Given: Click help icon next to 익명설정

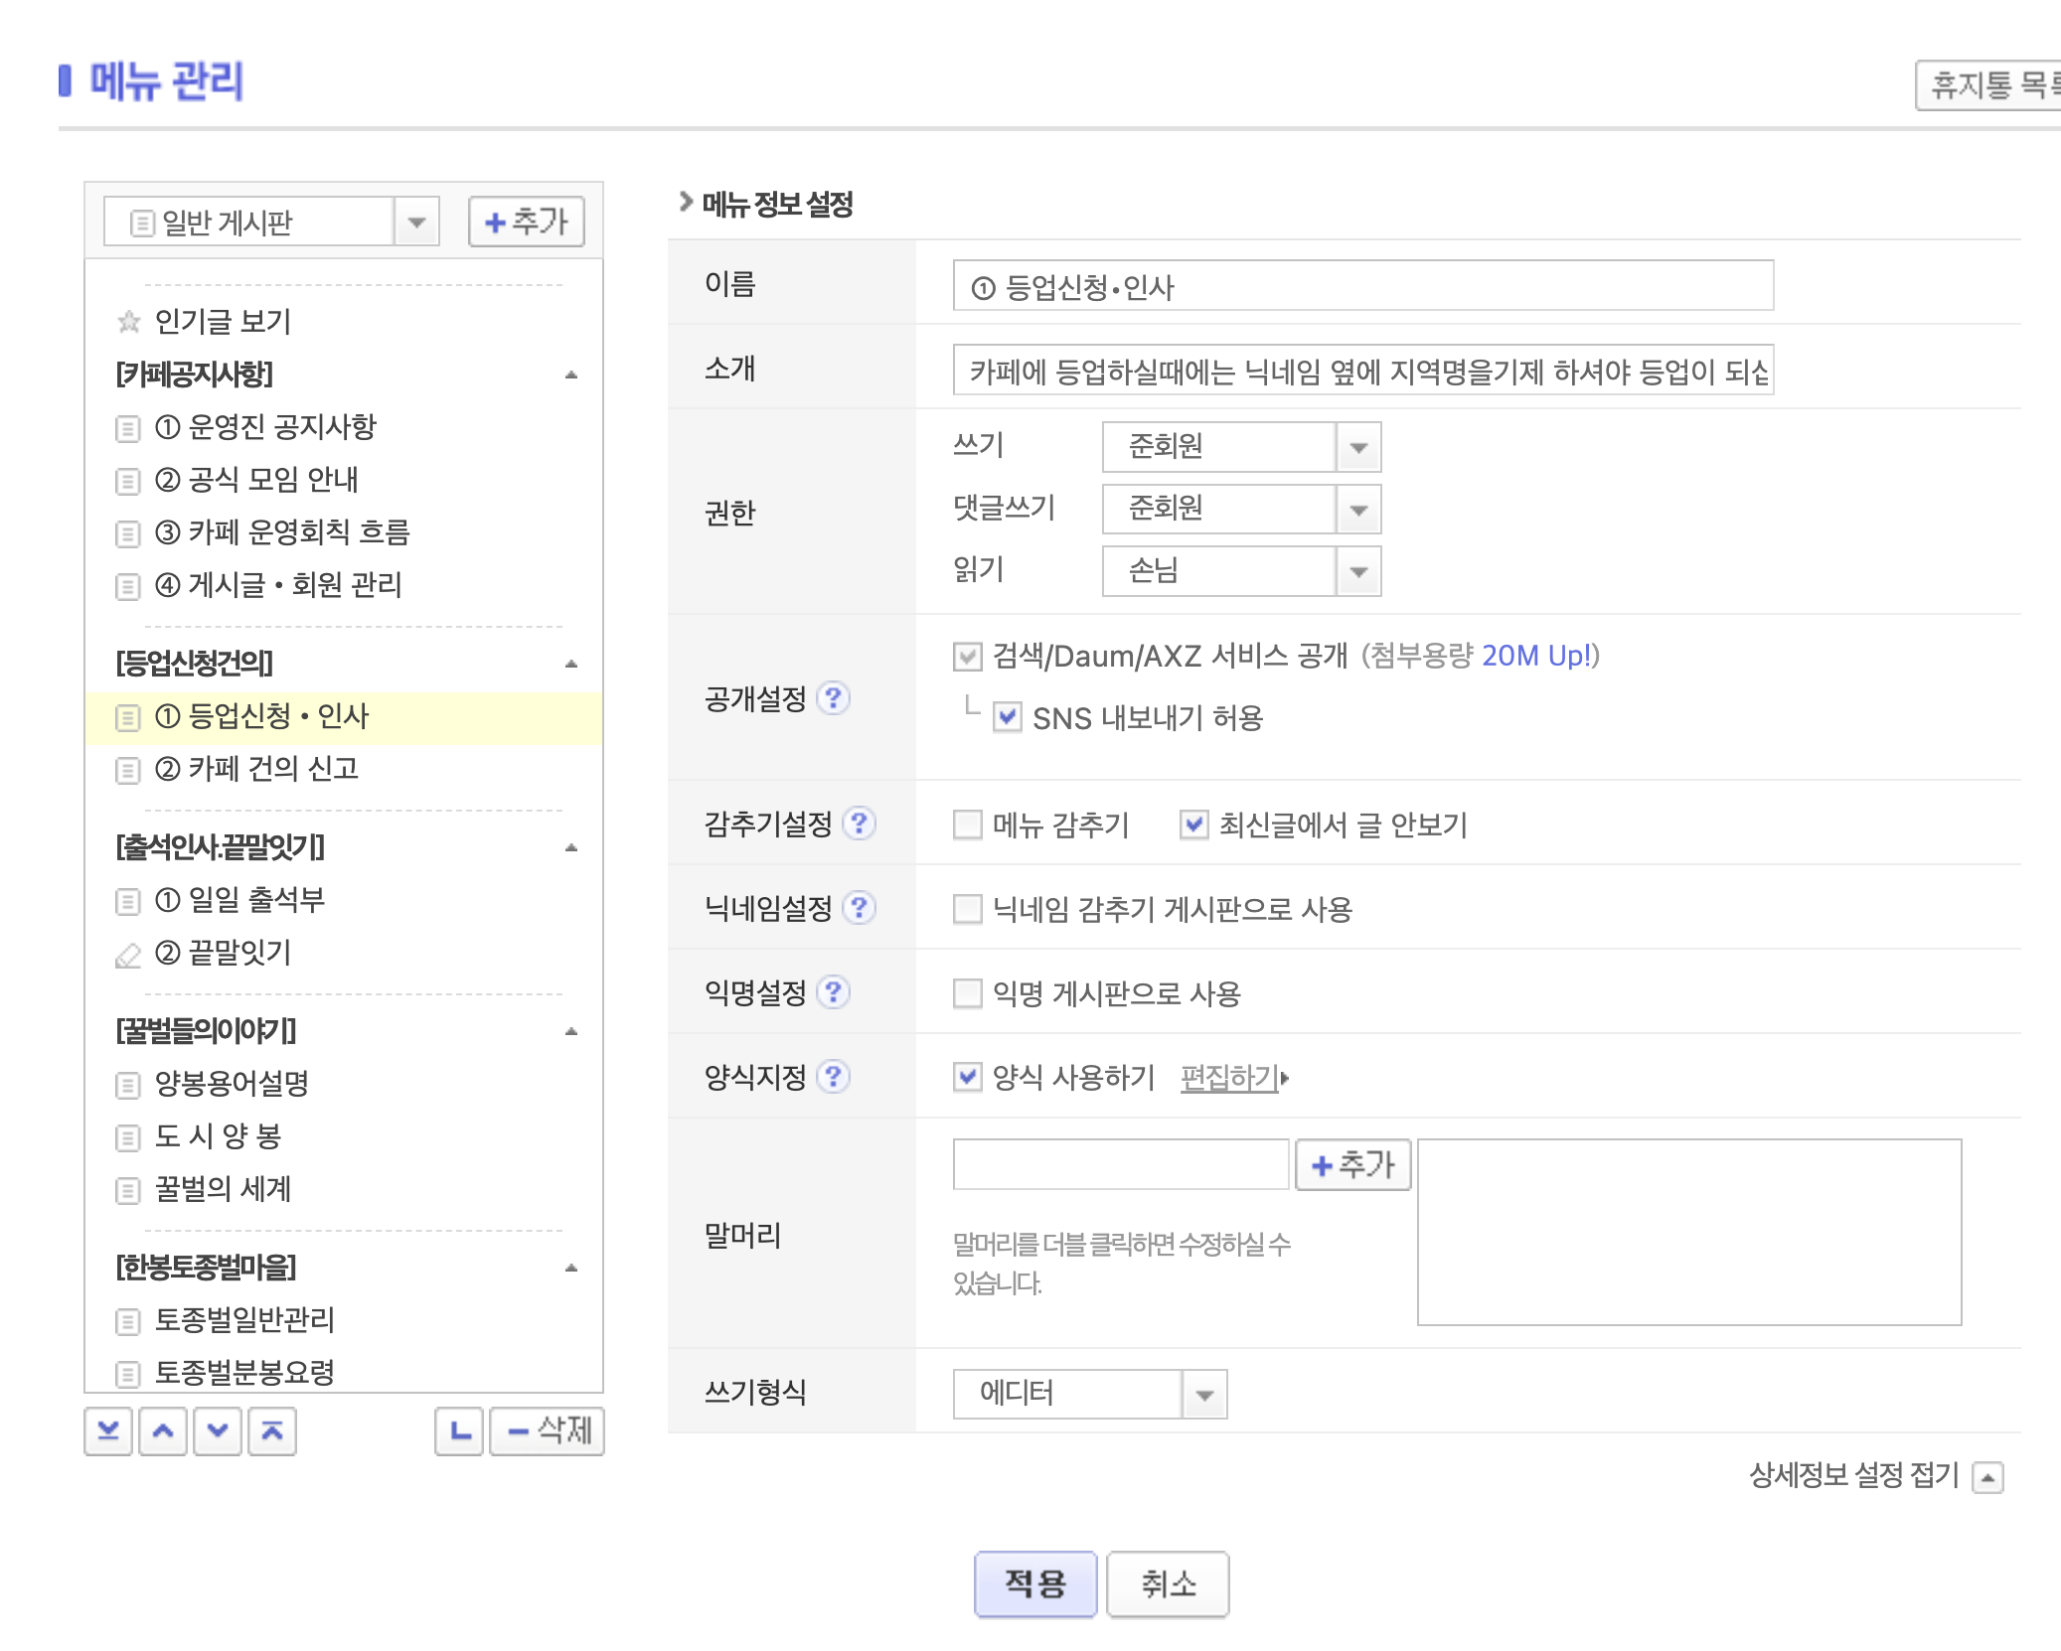Looking at the screenshot, I should tap(833, 992).
